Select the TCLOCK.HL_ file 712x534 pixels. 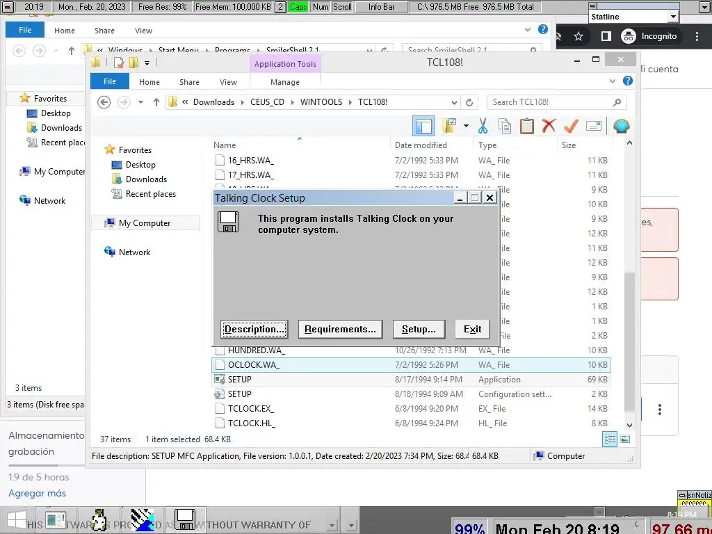411,423
